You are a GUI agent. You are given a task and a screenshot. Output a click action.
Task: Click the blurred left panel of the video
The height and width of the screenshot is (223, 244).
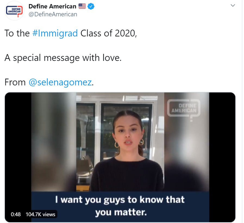[x=54, y=142]
